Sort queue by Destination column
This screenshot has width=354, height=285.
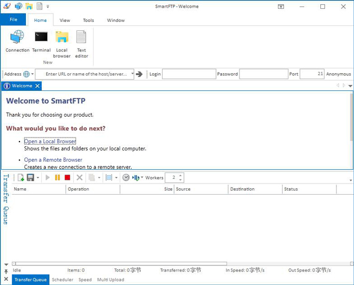[255, 189]
